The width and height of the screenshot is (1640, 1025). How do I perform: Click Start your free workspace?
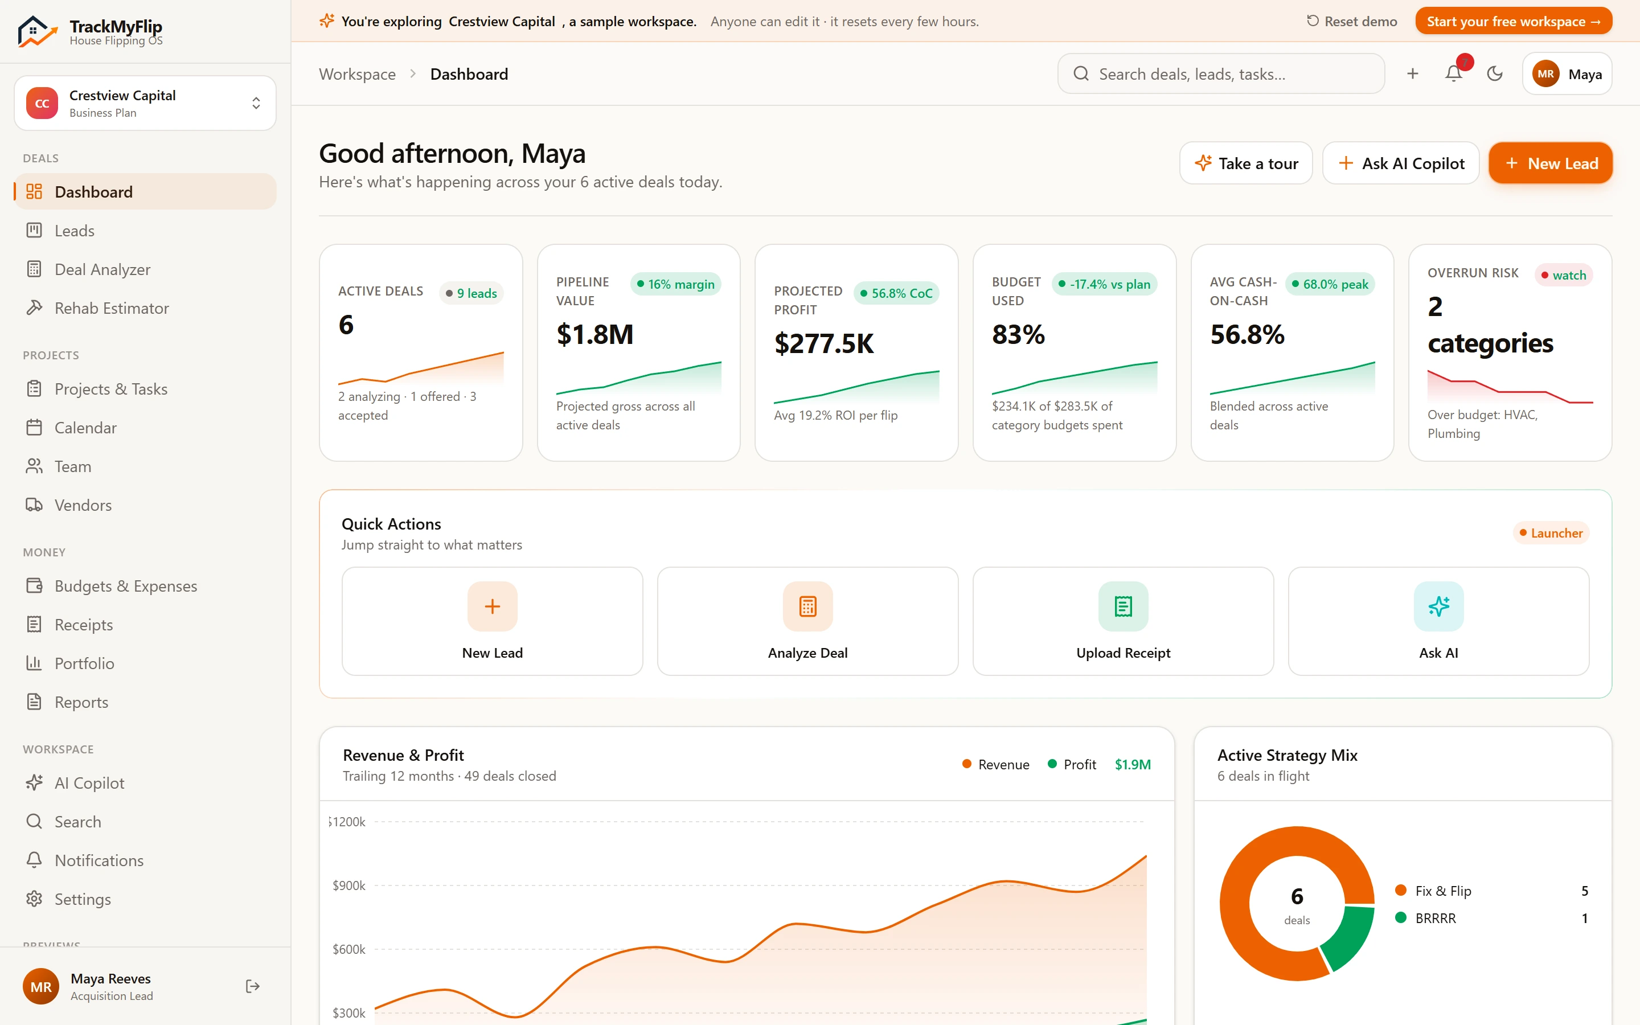[x=1513, y=21]
